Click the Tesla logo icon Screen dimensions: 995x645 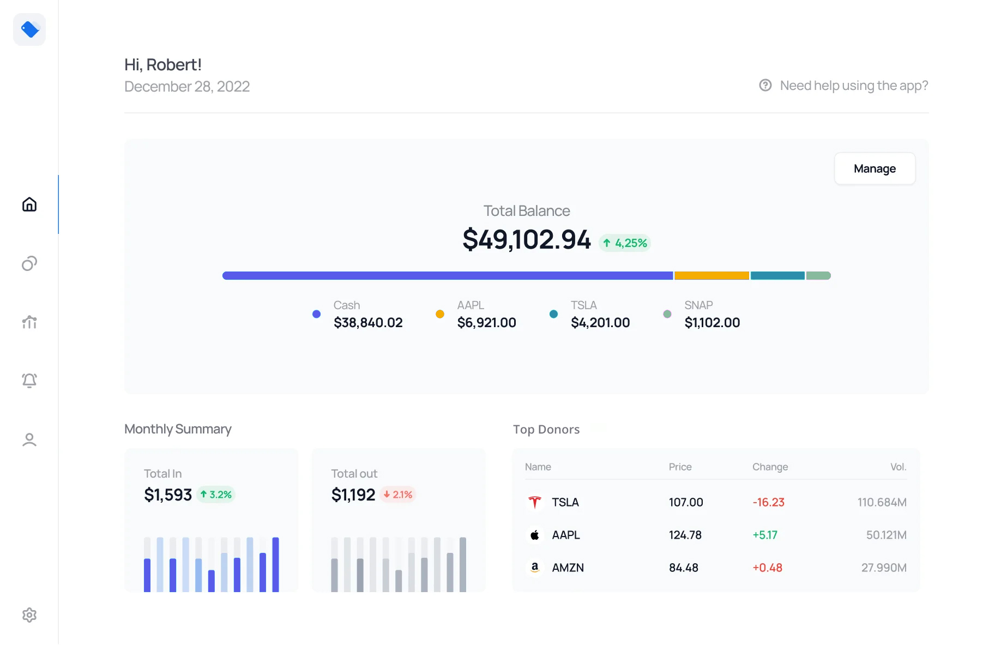(535, 502)
